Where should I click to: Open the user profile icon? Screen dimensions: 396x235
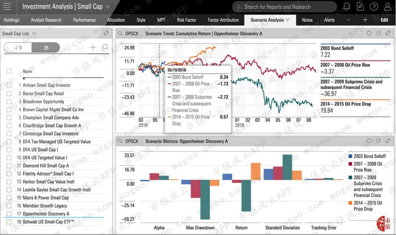(x=387, y=6)
